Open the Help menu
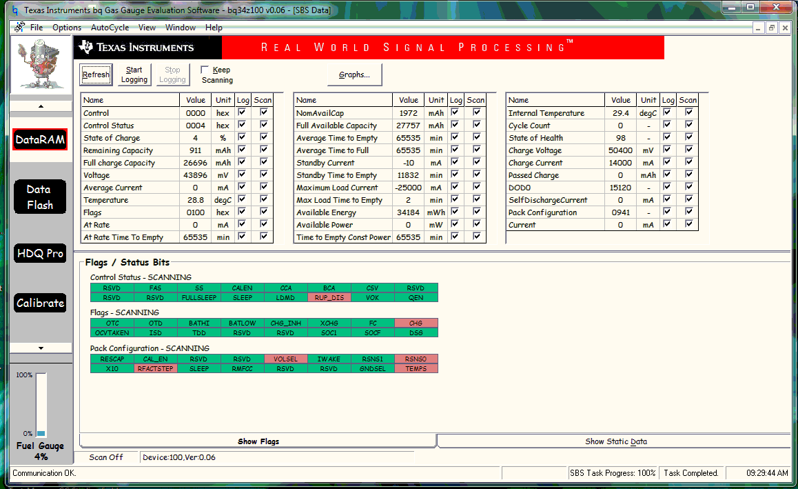798x489 pixels. [214, 28]
